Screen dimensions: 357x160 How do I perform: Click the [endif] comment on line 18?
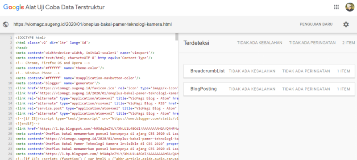click(x=28, y=124)
